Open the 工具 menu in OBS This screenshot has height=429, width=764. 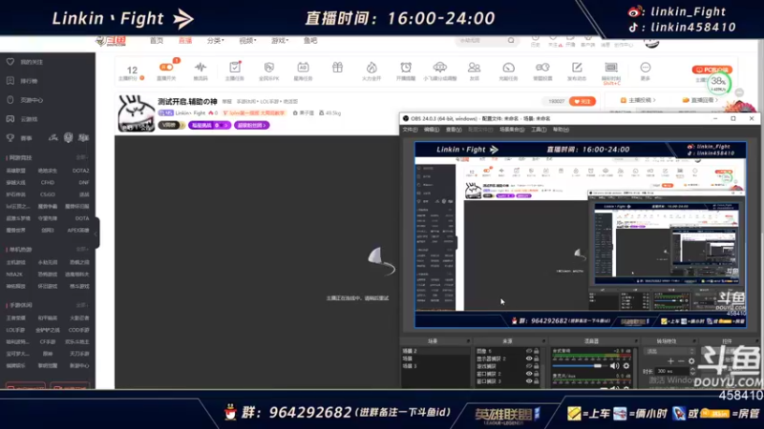click(x=539, y=130)
